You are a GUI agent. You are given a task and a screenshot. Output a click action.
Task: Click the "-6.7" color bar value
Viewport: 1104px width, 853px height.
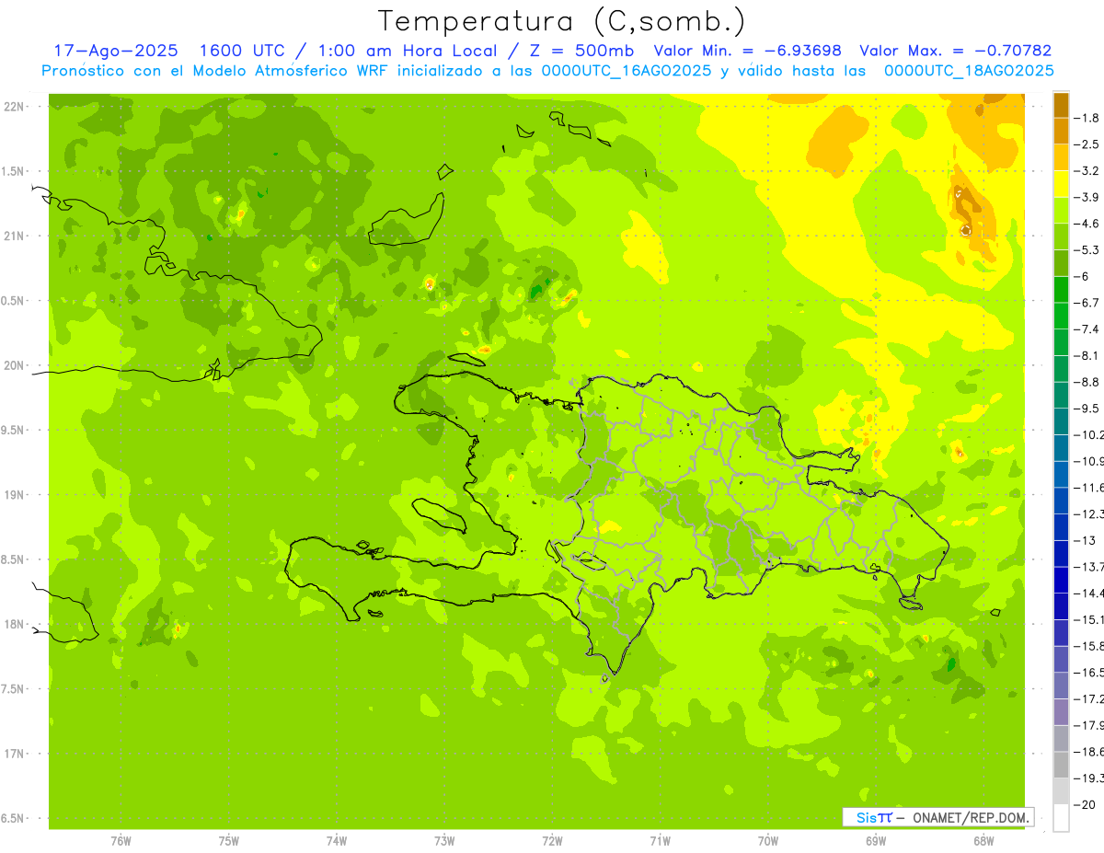pos(1087,303)
